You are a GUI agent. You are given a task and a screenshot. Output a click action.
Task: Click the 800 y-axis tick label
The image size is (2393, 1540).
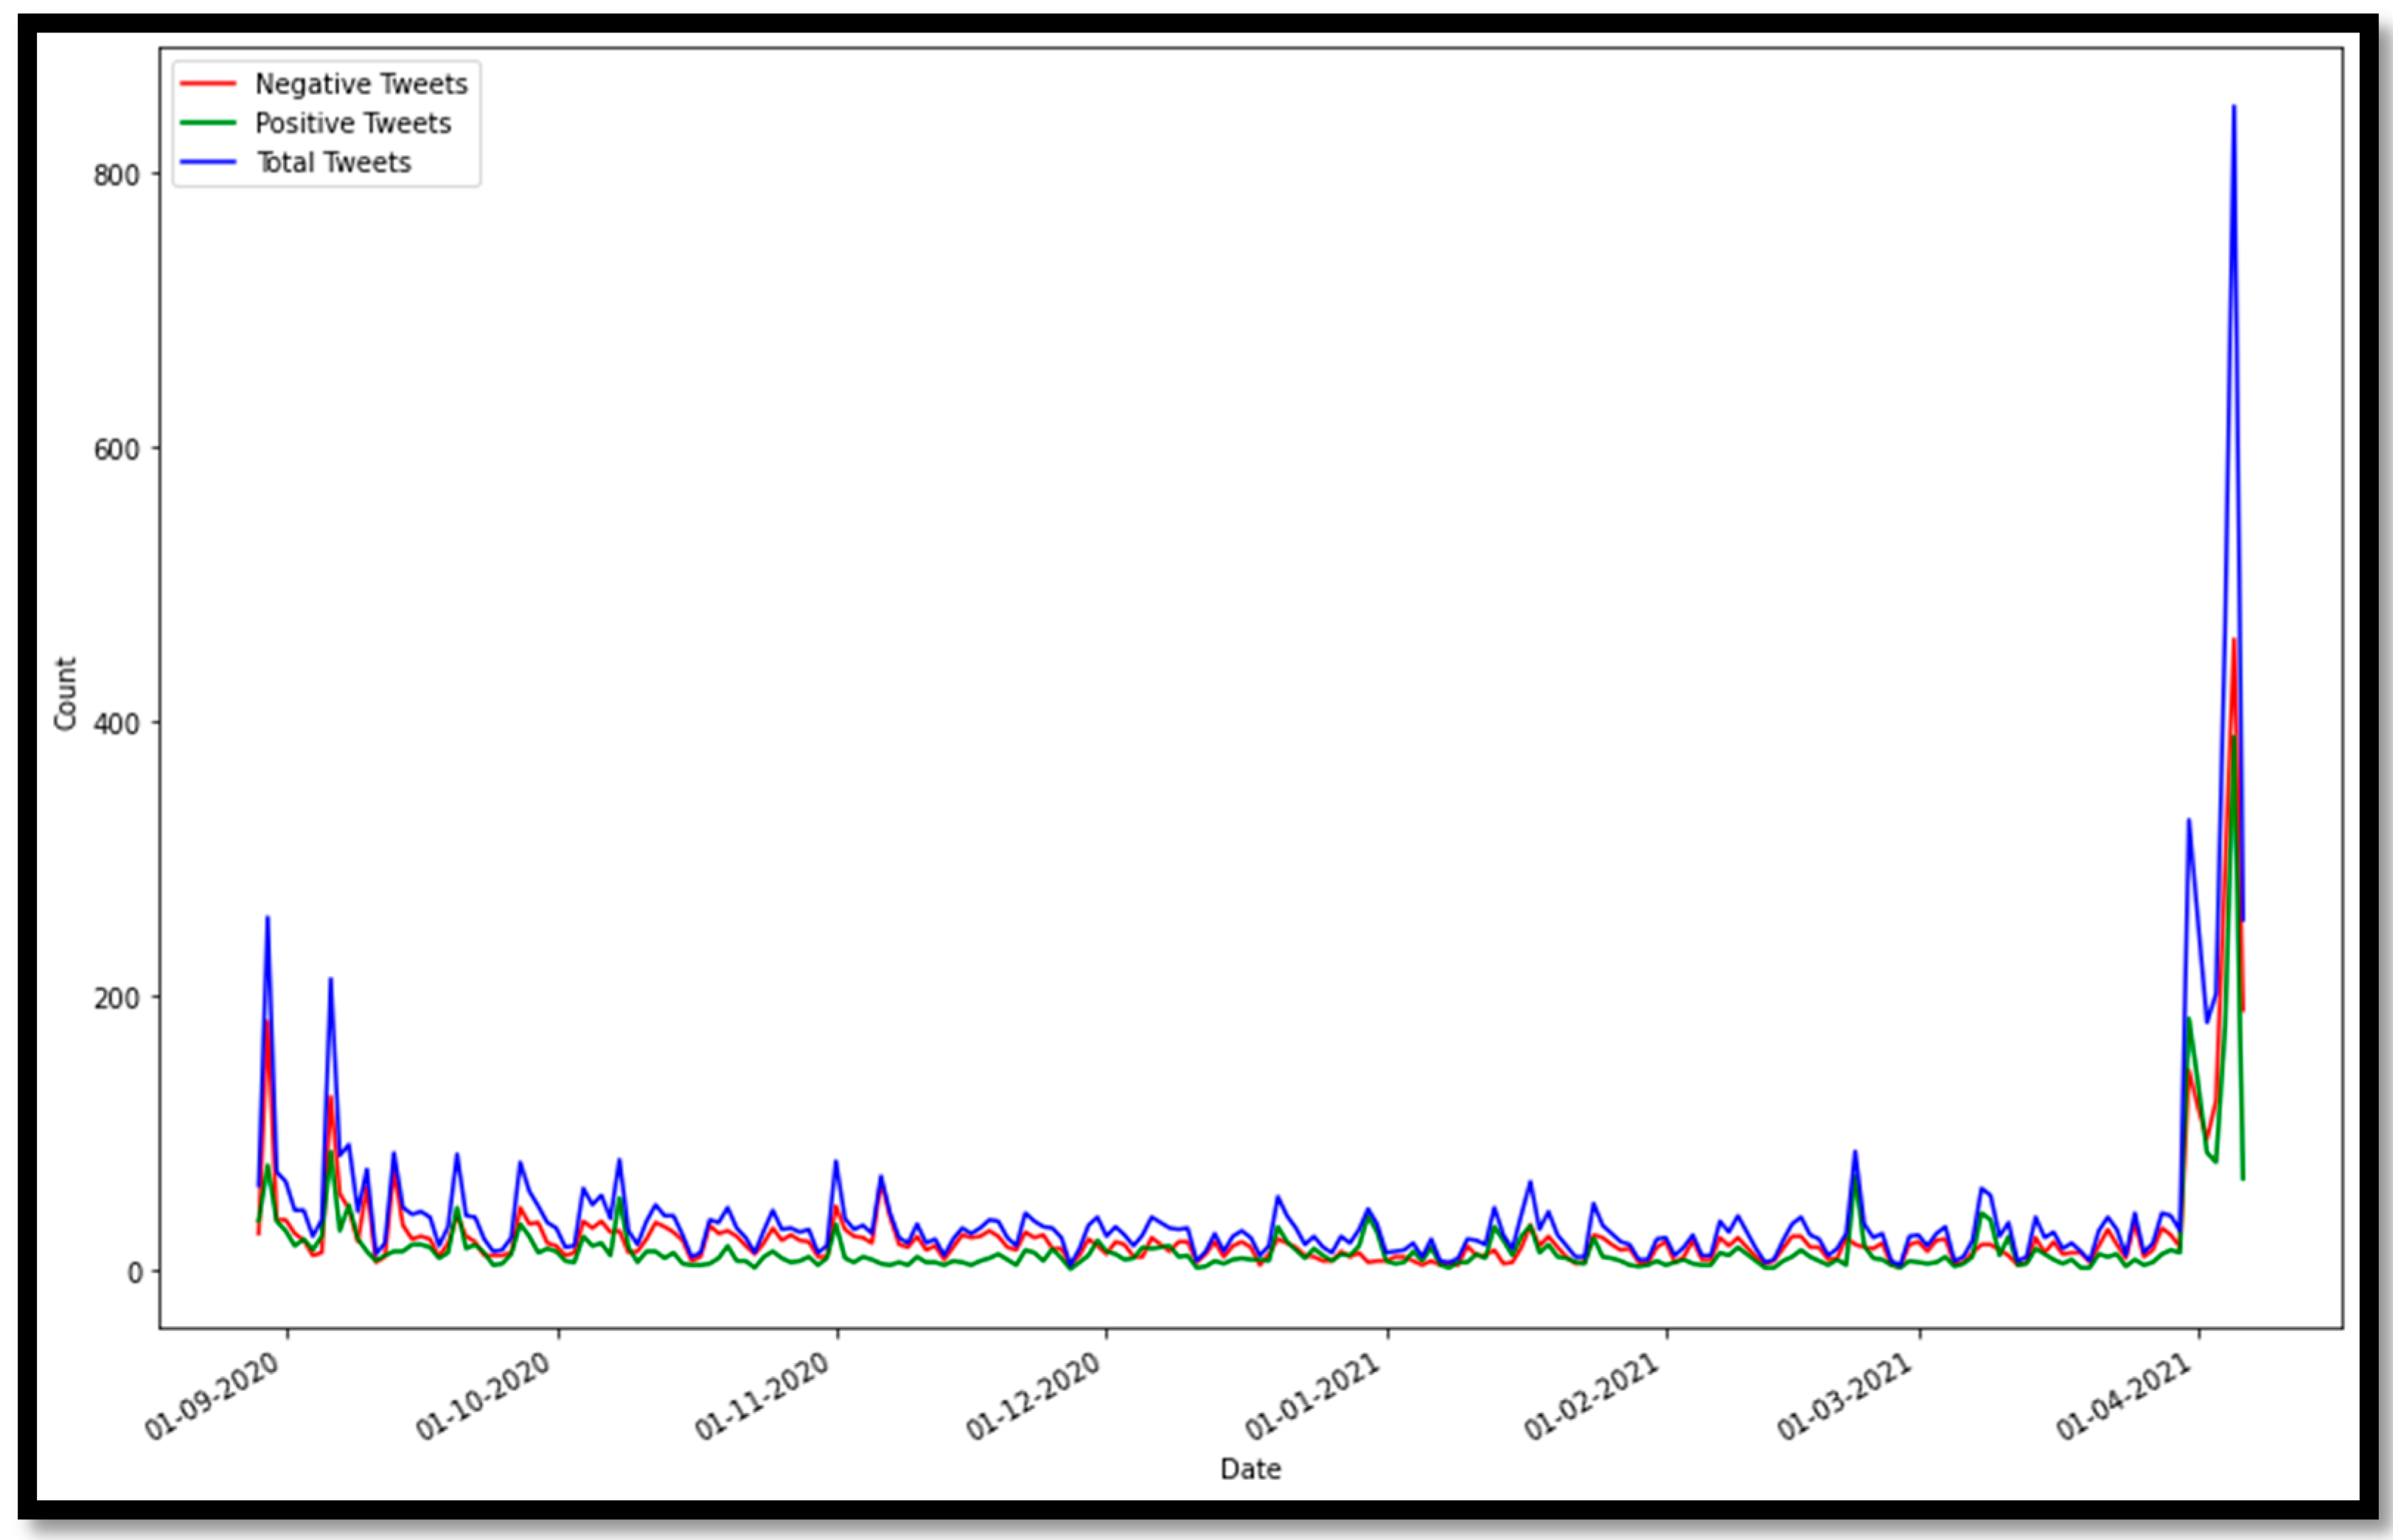(x=116, y=175)
